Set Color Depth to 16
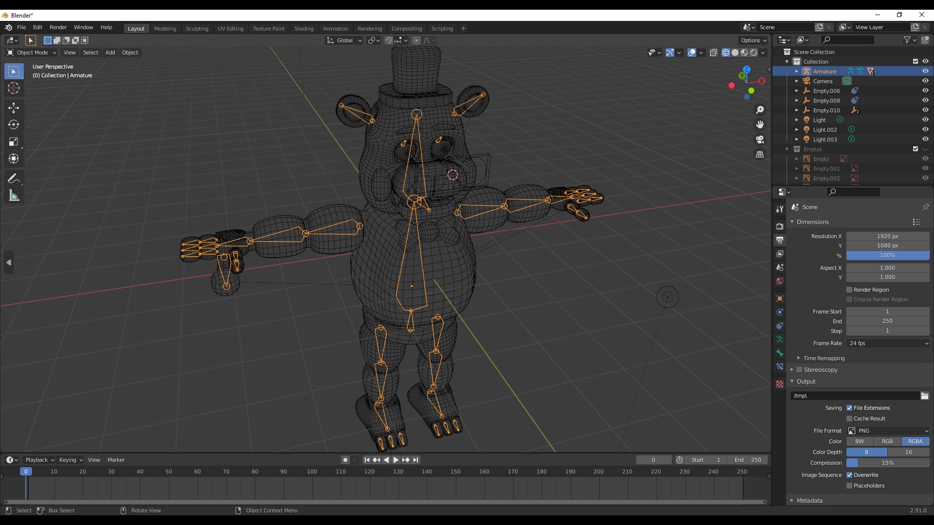Screen dimensions: 934x525 [x=909, y=452]
